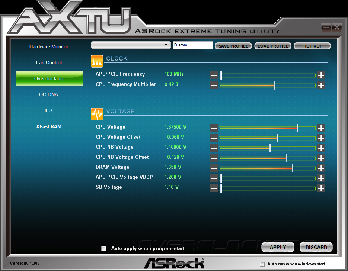Screen dimensions: 348x271
Task: Enable Auto apply when program start
Action: (x=103, y=248)
